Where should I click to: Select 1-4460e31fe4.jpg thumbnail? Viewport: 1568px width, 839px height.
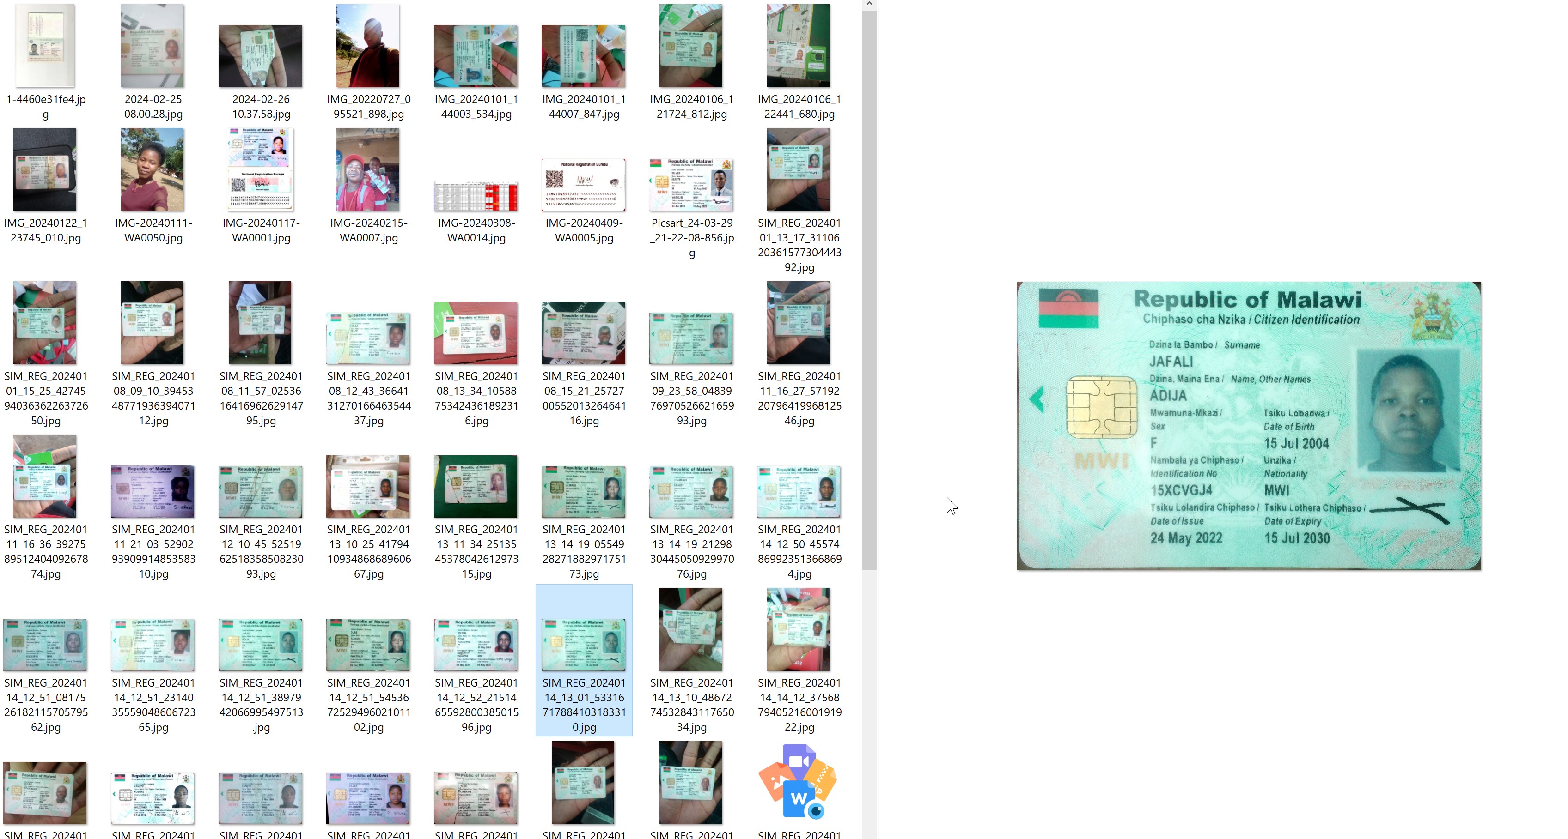pyautogui.click(x=45, y=46)
